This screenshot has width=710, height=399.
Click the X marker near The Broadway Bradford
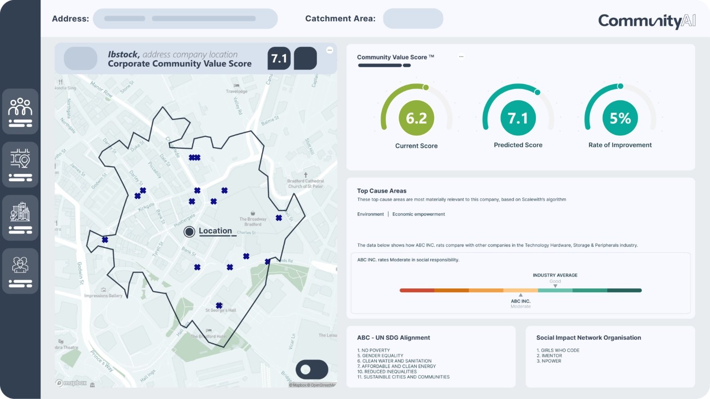(280, 217)
